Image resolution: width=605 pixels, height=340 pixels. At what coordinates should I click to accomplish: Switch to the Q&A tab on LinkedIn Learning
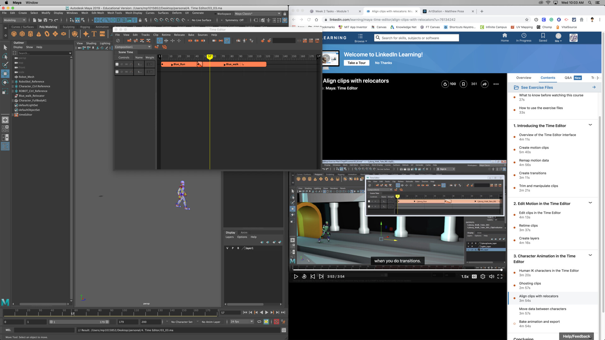pyautogui.click(x=568, y=78)
